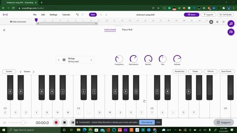This screenshot has width=237, height=133.
Task: Redo the last action
Action: coord(83,15)
